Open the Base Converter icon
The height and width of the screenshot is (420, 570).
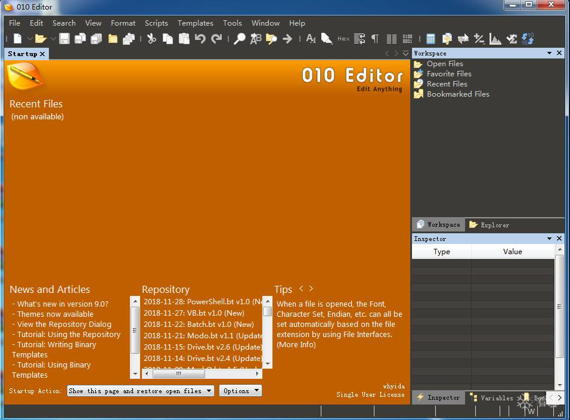coord(528,39)
